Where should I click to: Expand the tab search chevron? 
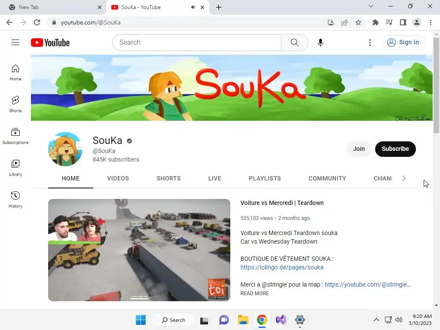point(371,6)
